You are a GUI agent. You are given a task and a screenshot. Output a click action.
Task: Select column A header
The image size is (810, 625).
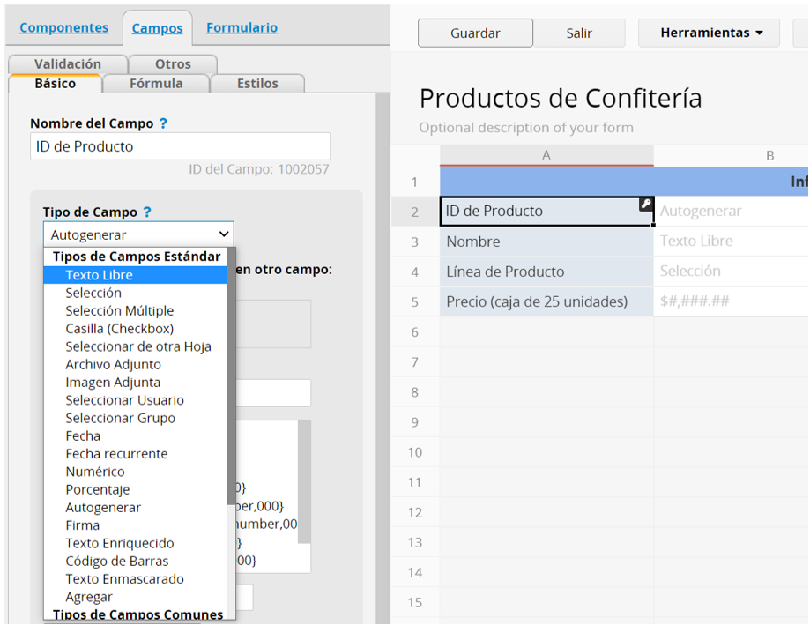tap(546, 155)
